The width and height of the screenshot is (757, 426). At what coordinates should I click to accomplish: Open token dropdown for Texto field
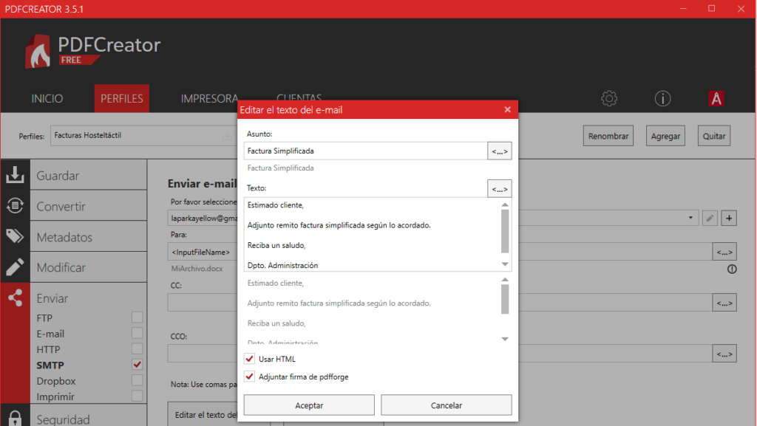[x=500, y=189]
